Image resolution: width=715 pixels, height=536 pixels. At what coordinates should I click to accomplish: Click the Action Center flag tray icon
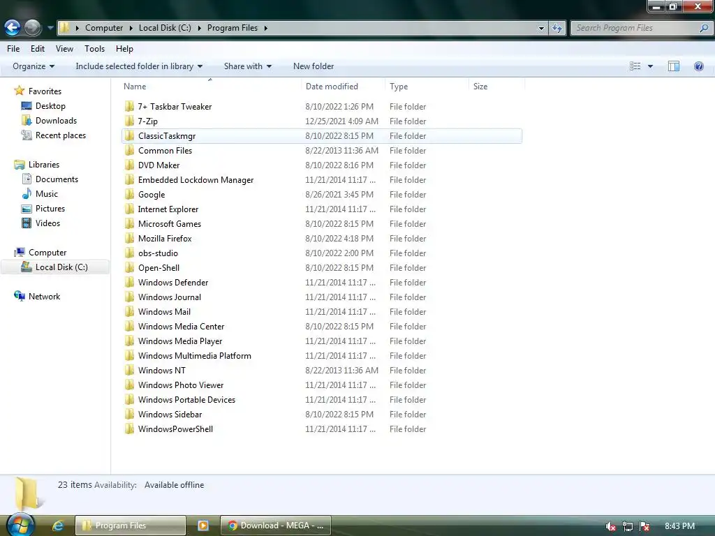(x=644, y=526)
